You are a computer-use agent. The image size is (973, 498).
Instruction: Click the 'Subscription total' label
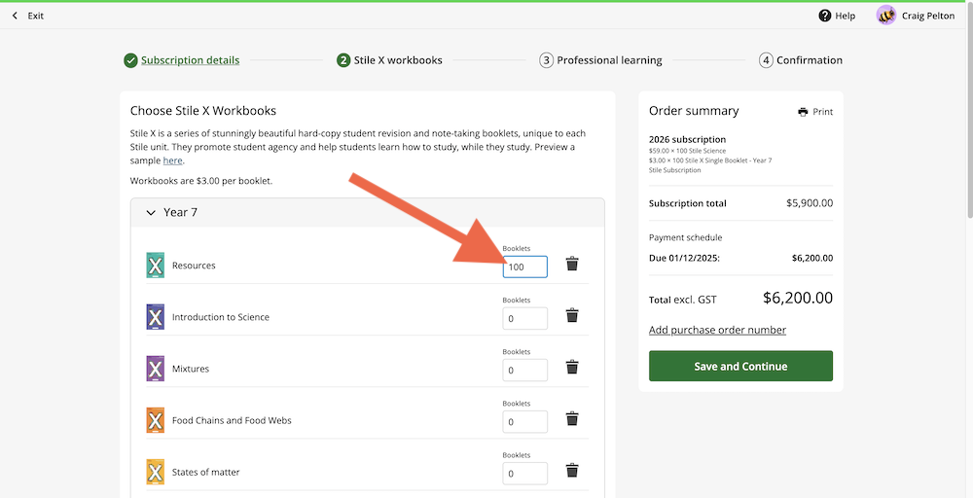click(x=688, y=203)
